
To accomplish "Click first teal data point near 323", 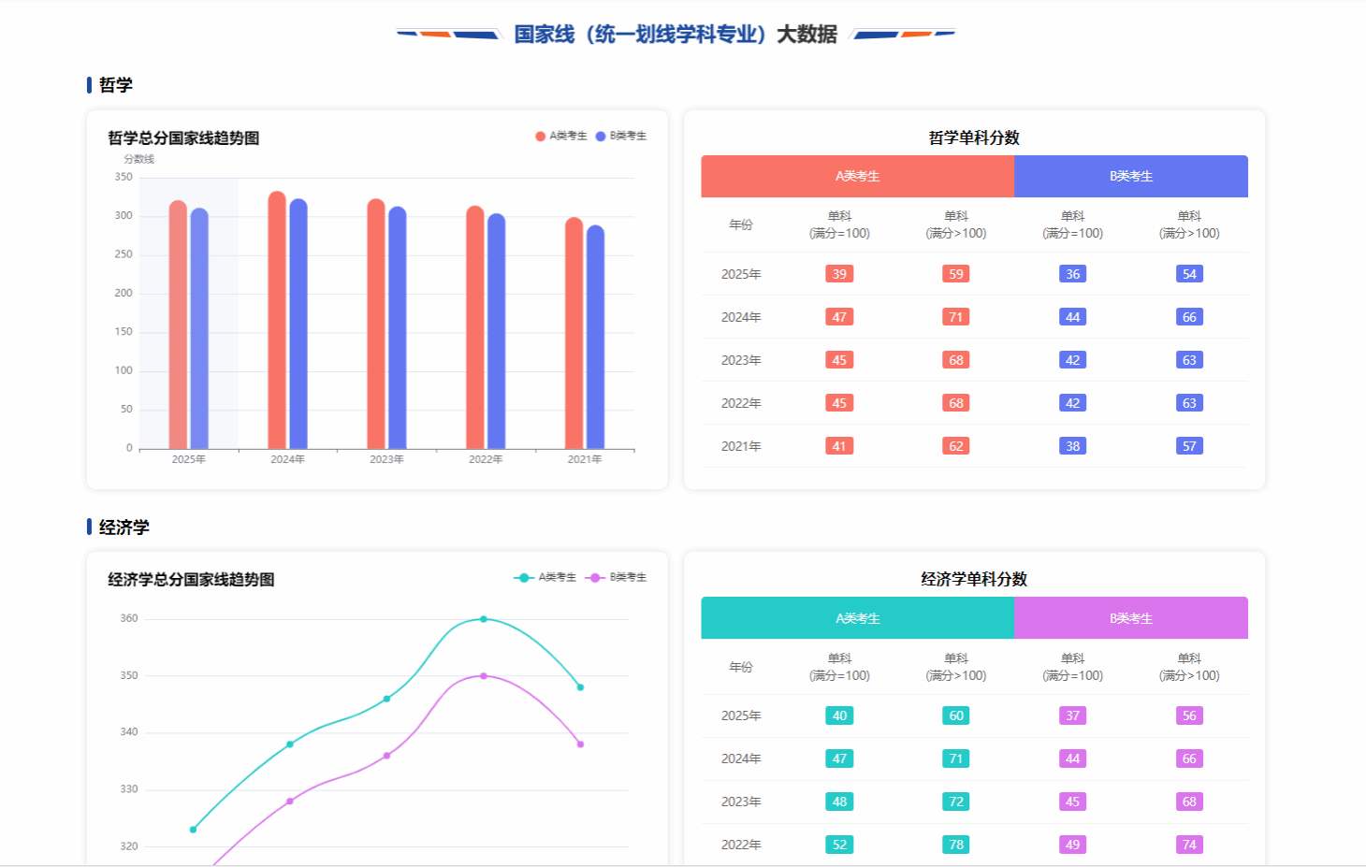I will 194,830.
